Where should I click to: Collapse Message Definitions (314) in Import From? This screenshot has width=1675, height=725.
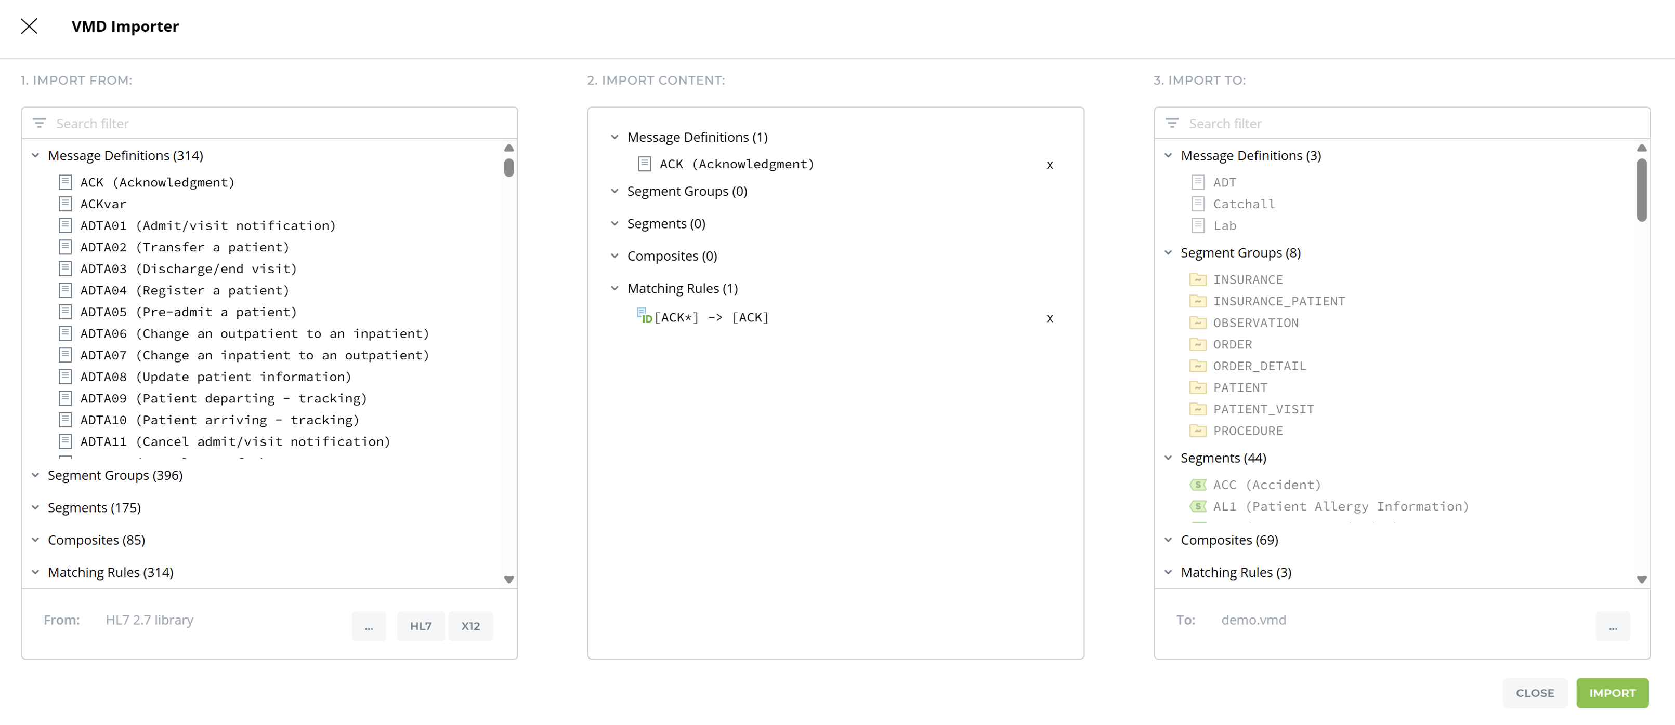point(36,156)
